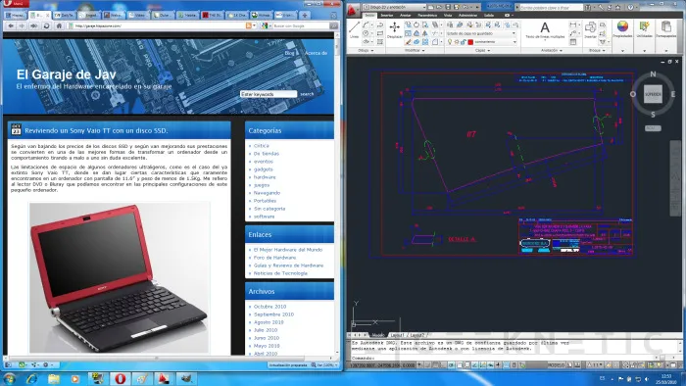Switch to the Layout1 drawing tab
Viewport: 686px width, 386px height.
397,335
